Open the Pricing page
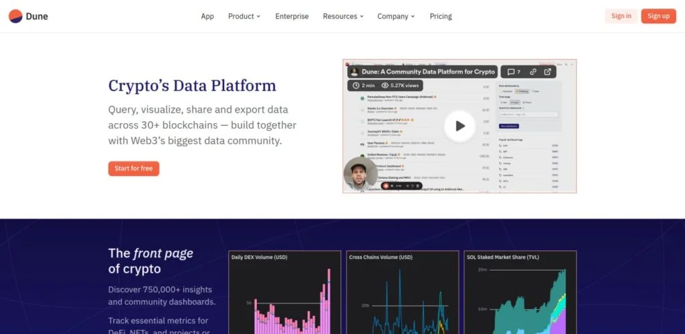The image size is (685, 334). [440, 16]
